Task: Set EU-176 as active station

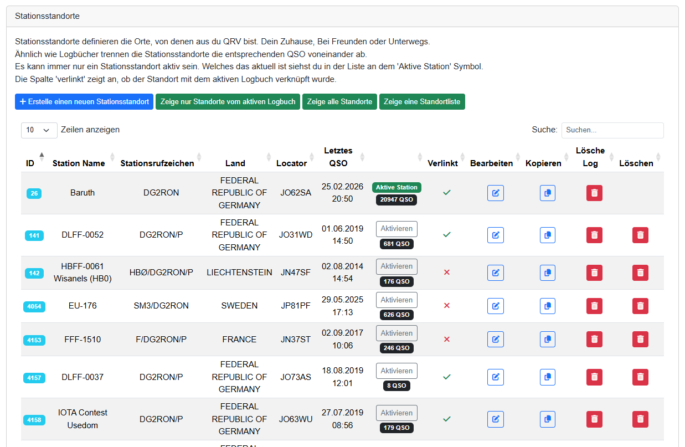Action: coord(396,300)
